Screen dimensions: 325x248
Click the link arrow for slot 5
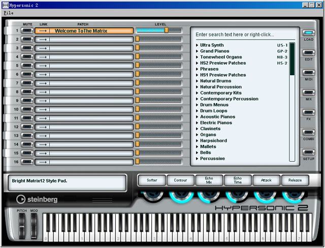[43, 66]
